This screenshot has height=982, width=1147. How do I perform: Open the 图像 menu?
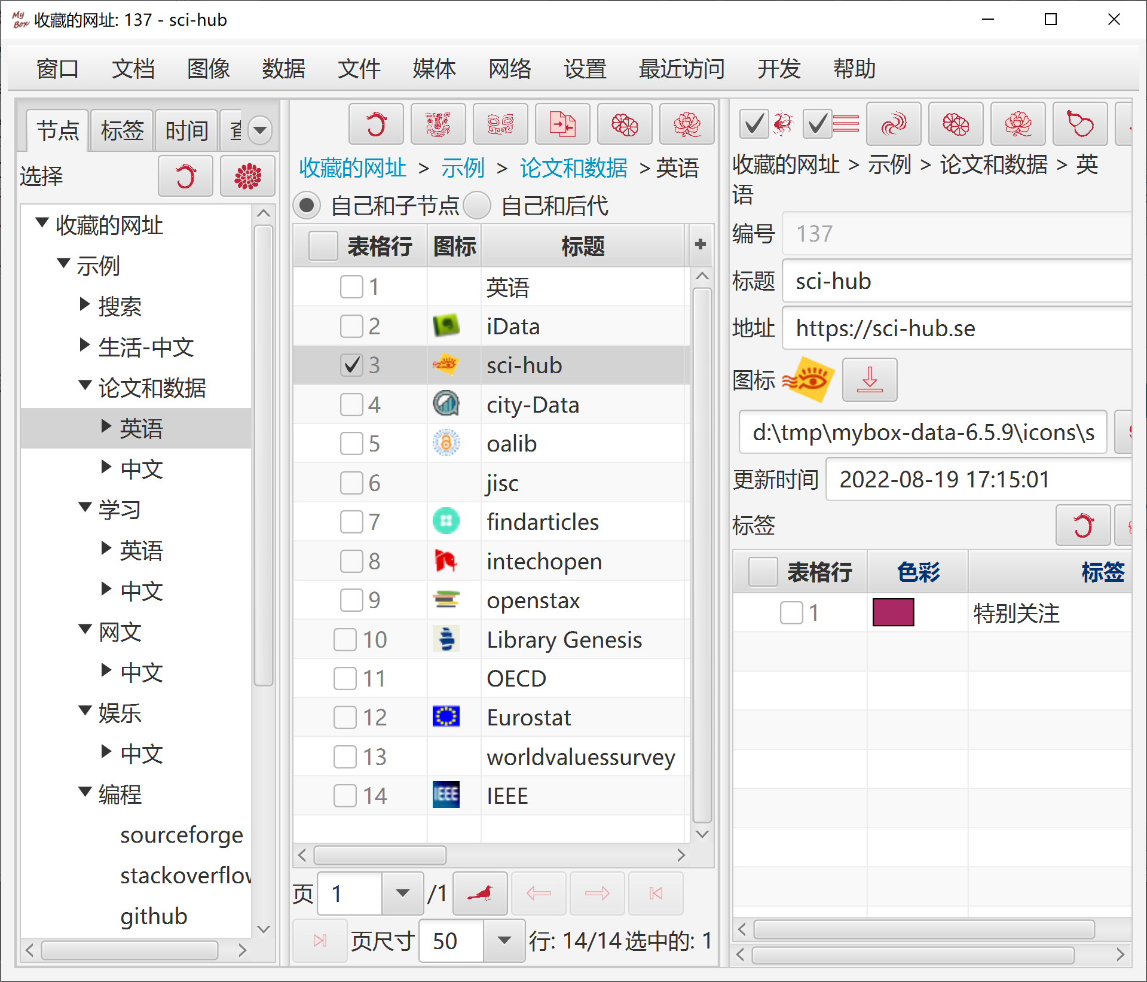[x=208, y=69]
